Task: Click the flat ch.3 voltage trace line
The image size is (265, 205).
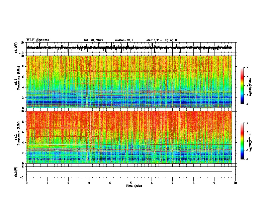Action: [129, 172]
